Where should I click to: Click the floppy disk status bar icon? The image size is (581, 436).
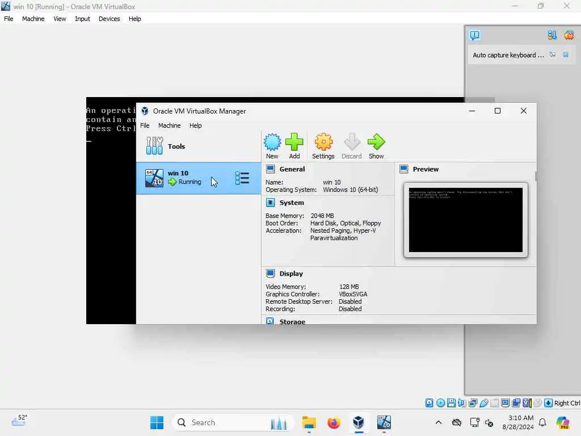click(451, 403)
